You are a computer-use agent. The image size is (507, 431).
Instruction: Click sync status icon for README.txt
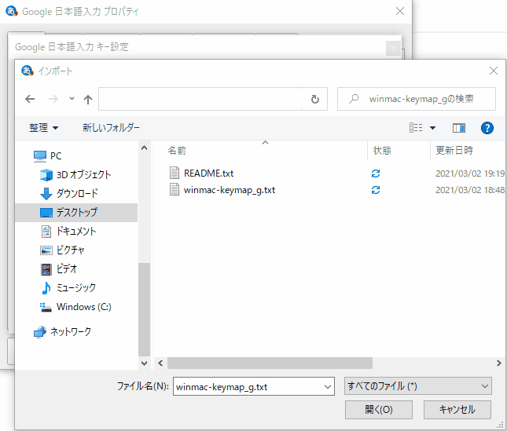(x=376, y=173)
